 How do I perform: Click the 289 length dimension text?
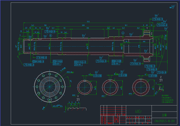pyautogui.click(x=83, y=25)
